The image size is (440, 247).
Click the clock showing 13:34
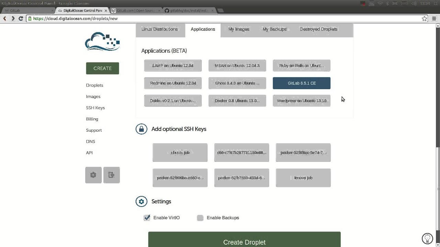[x=425, y=3]
